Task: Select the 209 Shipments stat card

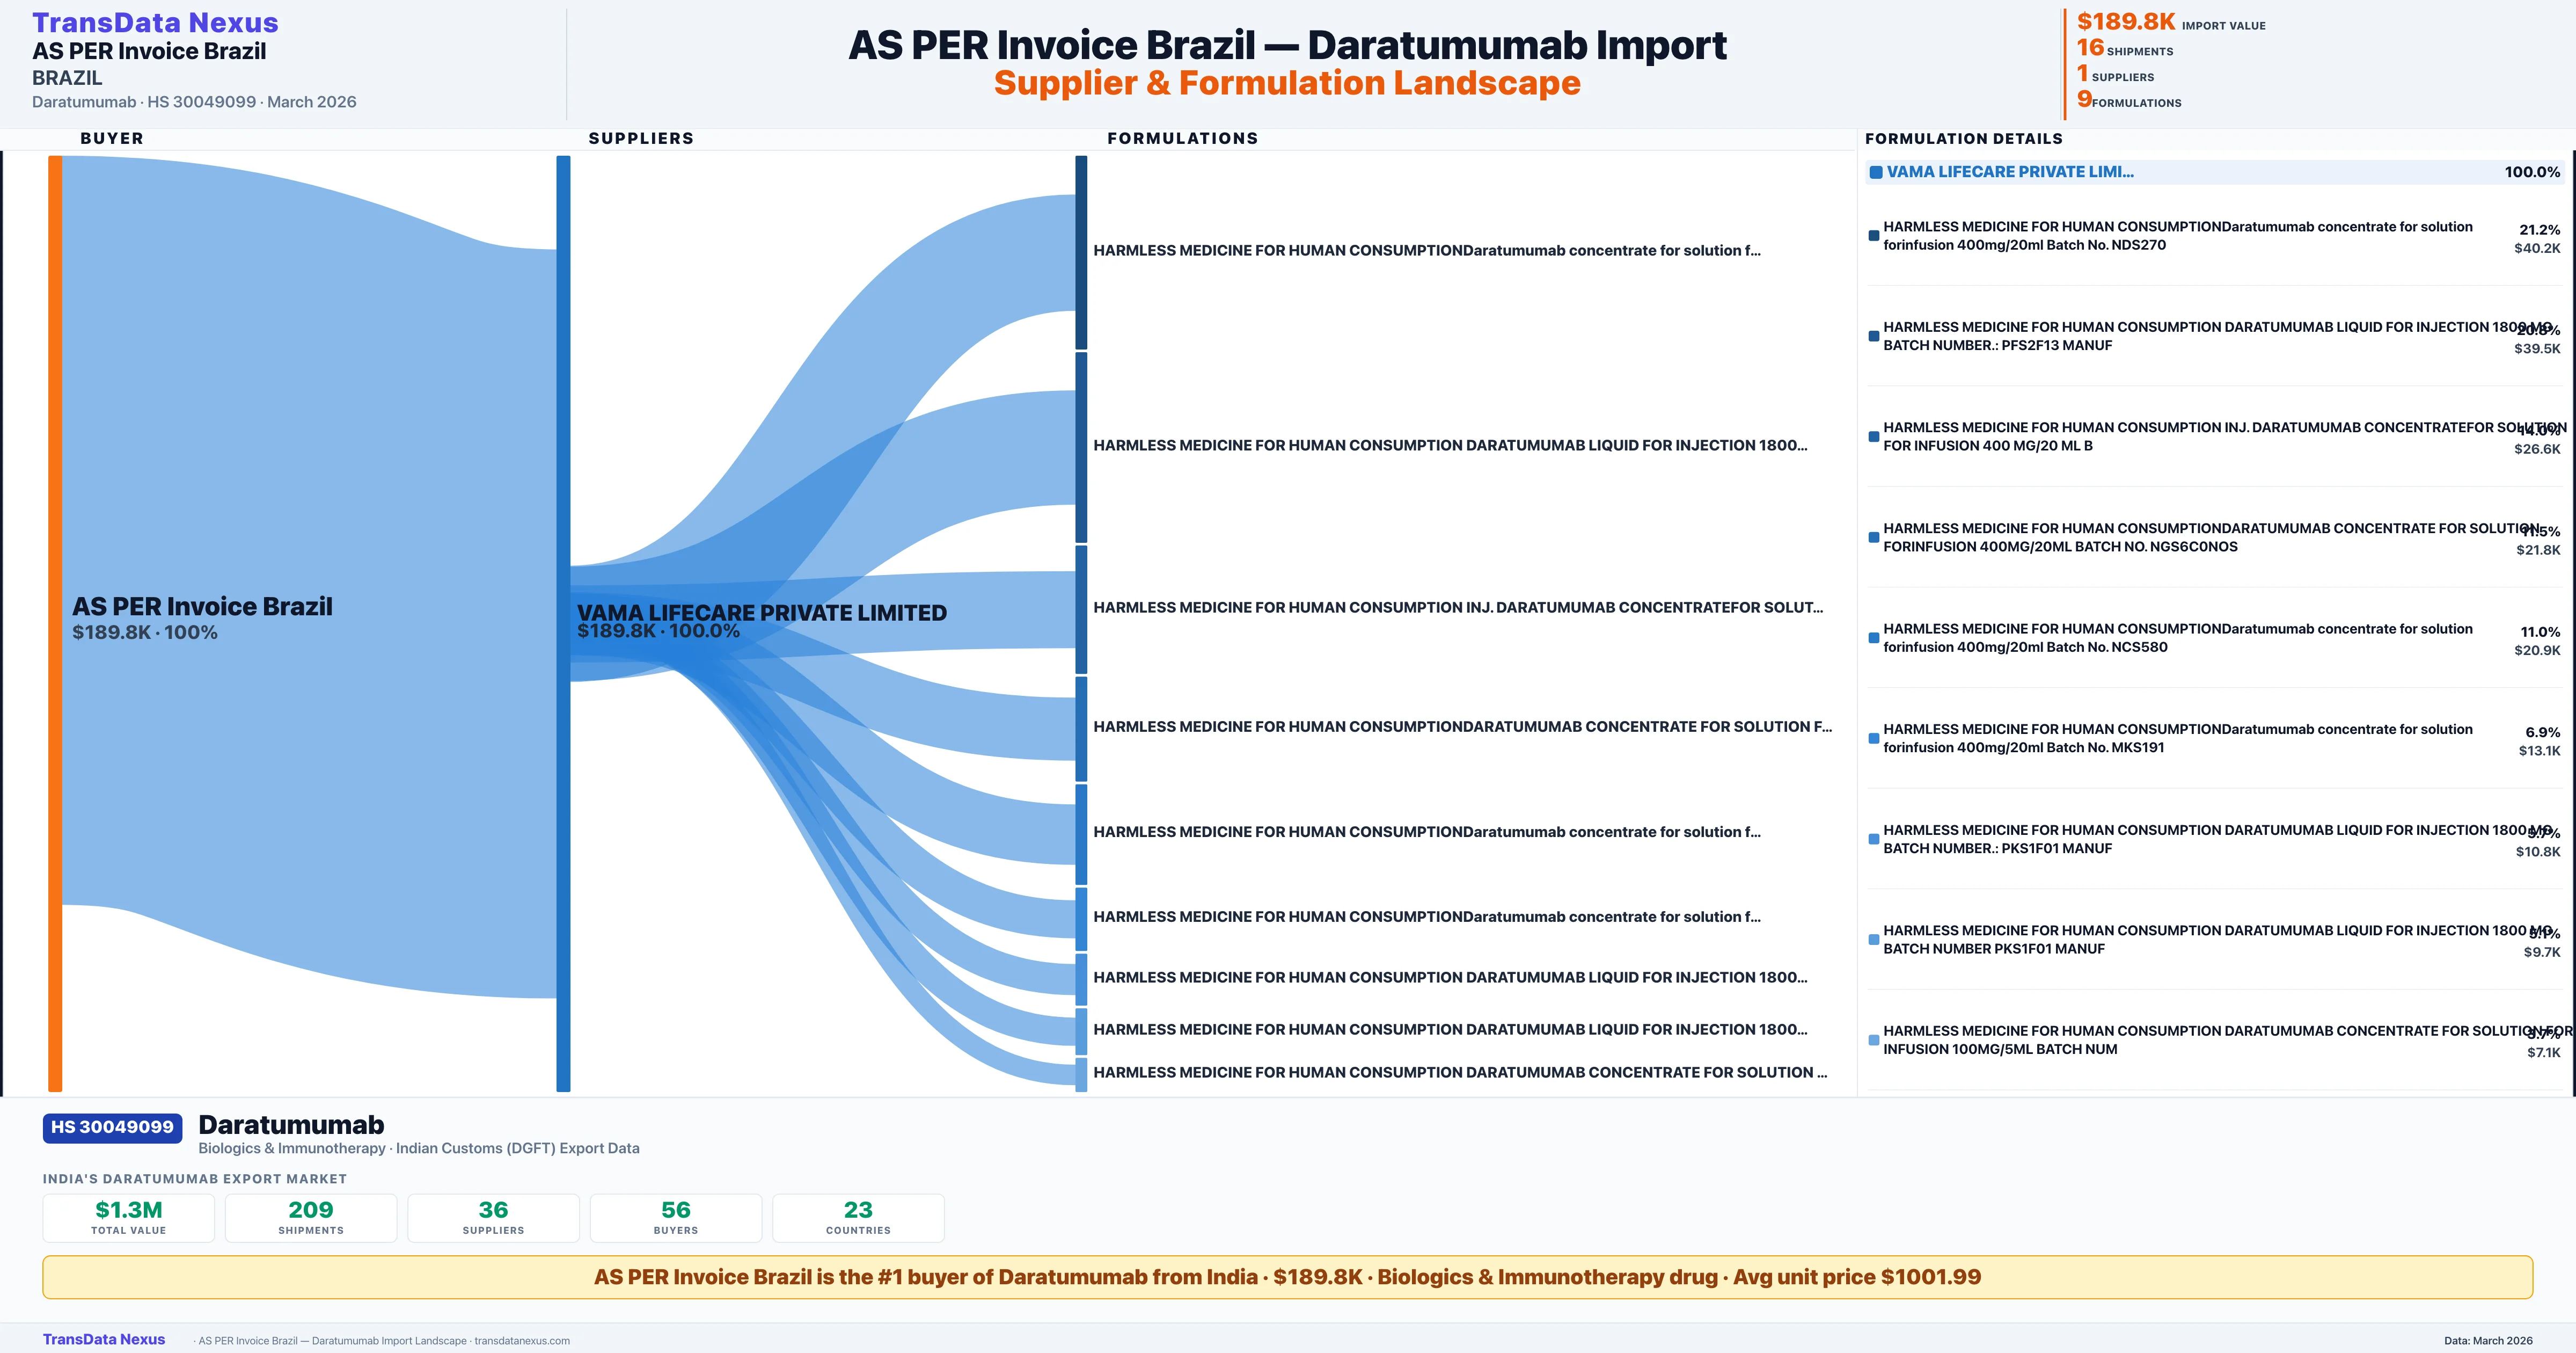Action: pos(311,1217)
